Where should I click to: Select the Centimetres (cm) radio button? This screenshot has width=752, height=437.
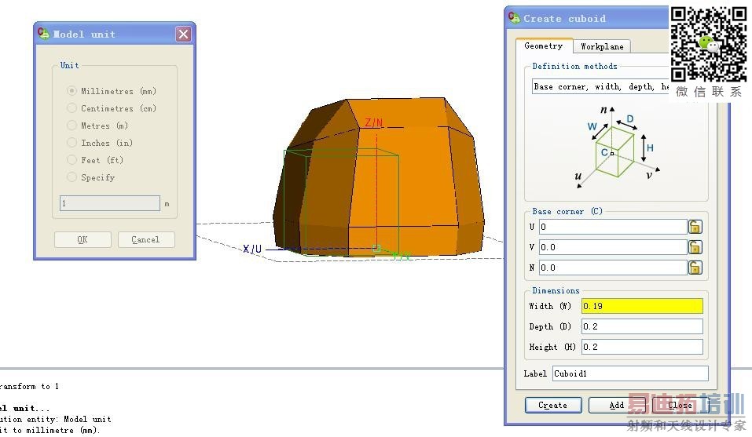(72, 108)
